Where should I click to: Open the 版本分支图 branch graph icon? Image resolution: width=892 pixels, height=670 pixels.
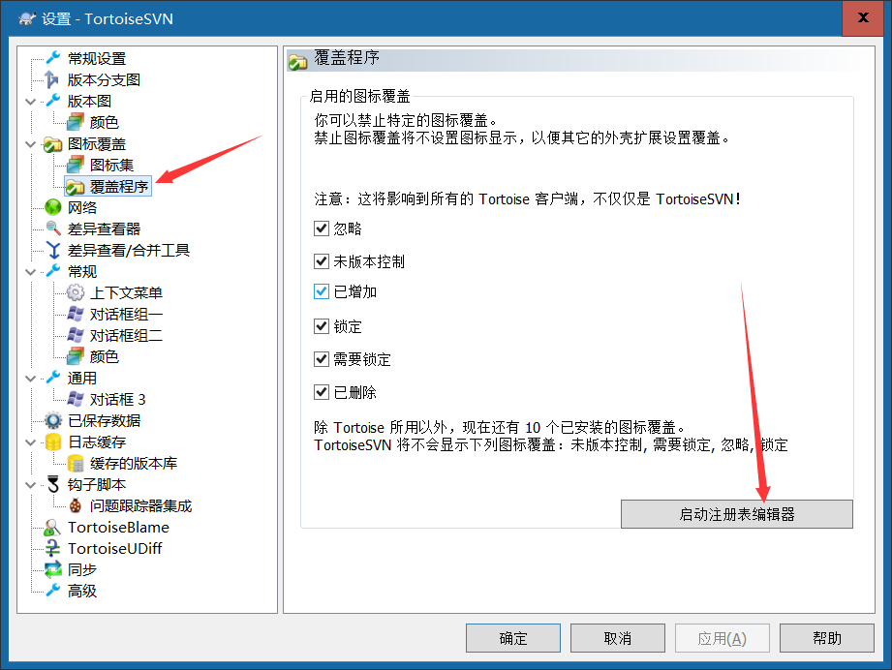tap(52, 79)
